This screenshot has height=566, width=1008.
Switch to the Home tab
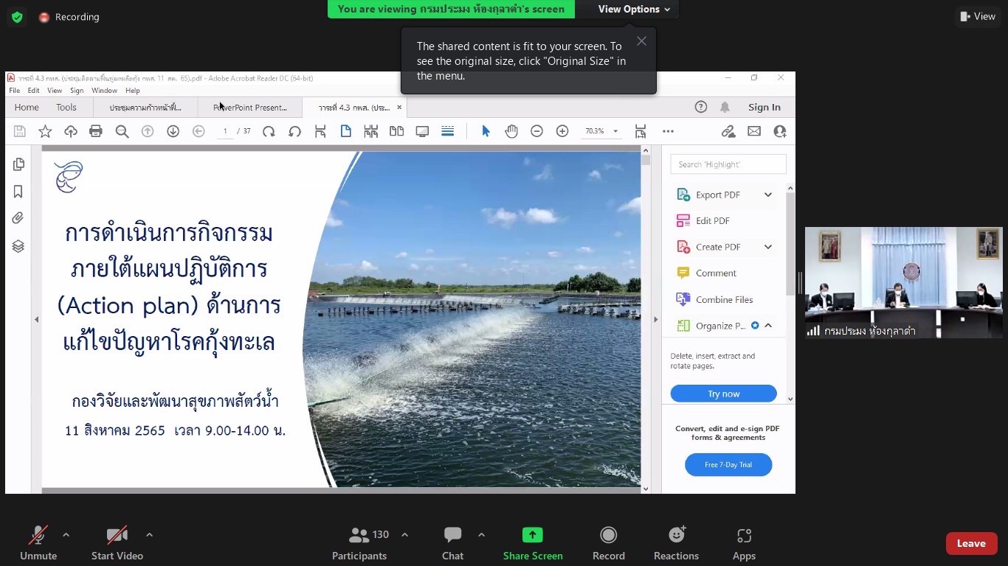[27, 107]
